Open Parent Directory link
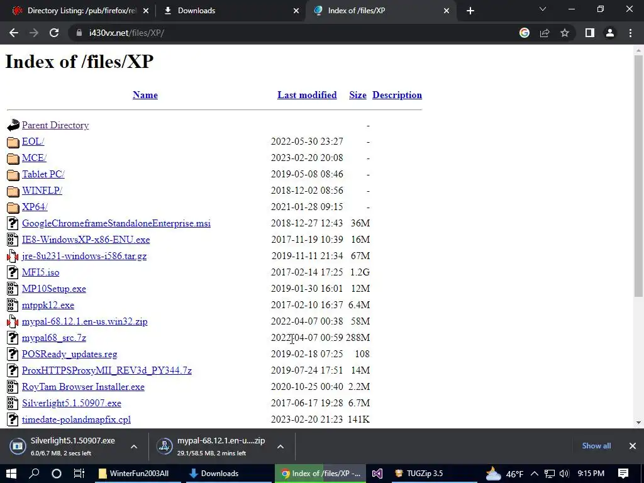644x483 pixels. 55,125
